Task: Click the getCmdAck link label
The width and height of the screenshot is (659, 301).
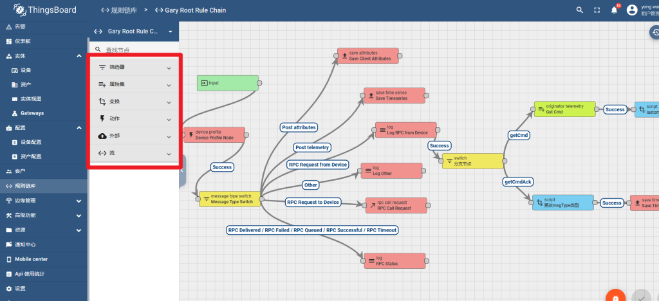Action: pos(518,182)
